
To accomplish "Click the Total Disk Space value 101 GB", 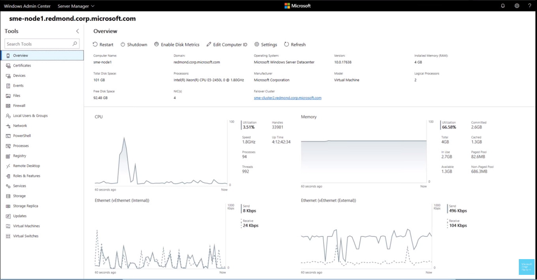I will 99,80.
